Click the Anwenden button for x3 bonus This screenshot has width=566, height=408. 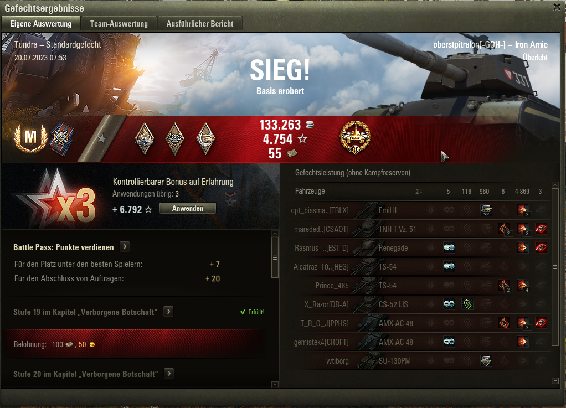tap(188, 209)
